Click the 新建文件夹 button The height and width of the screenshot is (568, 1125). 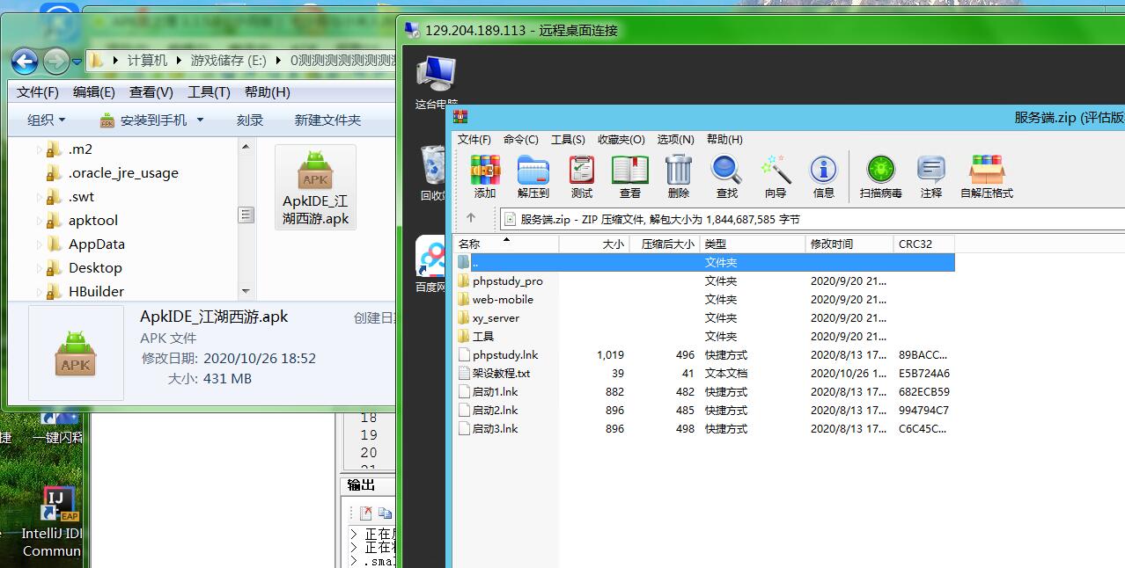[x=327, y=120]
